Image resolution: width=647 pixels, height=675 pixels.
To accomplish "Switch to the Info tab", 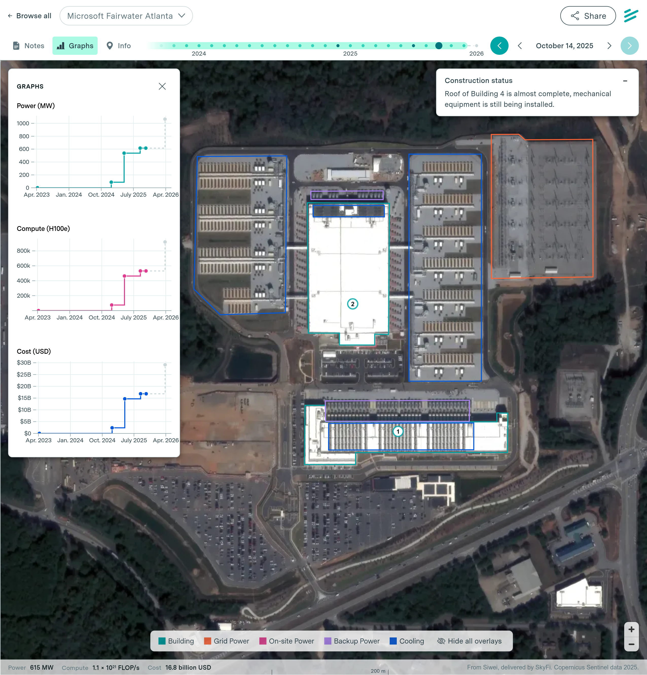I will click(119, 46).
